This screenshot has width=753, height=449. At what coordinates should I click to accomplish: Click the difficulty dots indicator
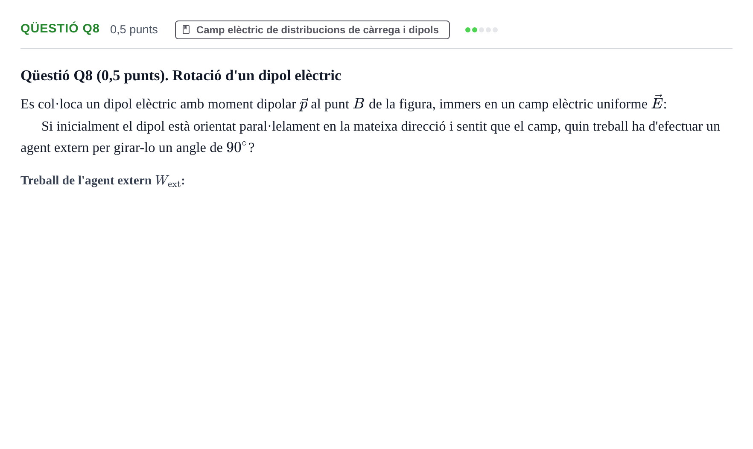click(482, 30)
